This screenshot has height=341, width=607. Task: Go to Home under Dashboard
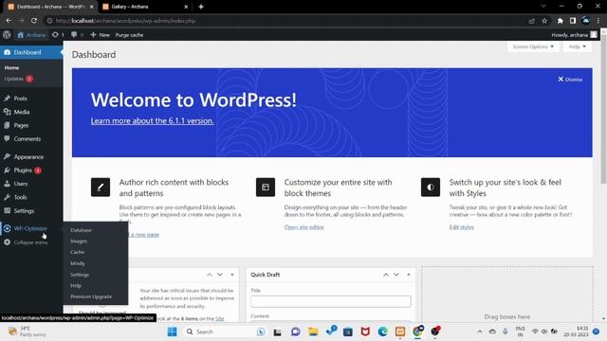11,67
